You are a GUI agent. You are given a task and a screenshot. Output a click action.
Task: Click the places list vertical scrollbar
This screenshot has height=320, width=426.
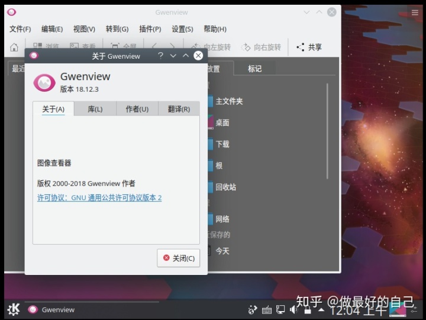tap(327, 131)
